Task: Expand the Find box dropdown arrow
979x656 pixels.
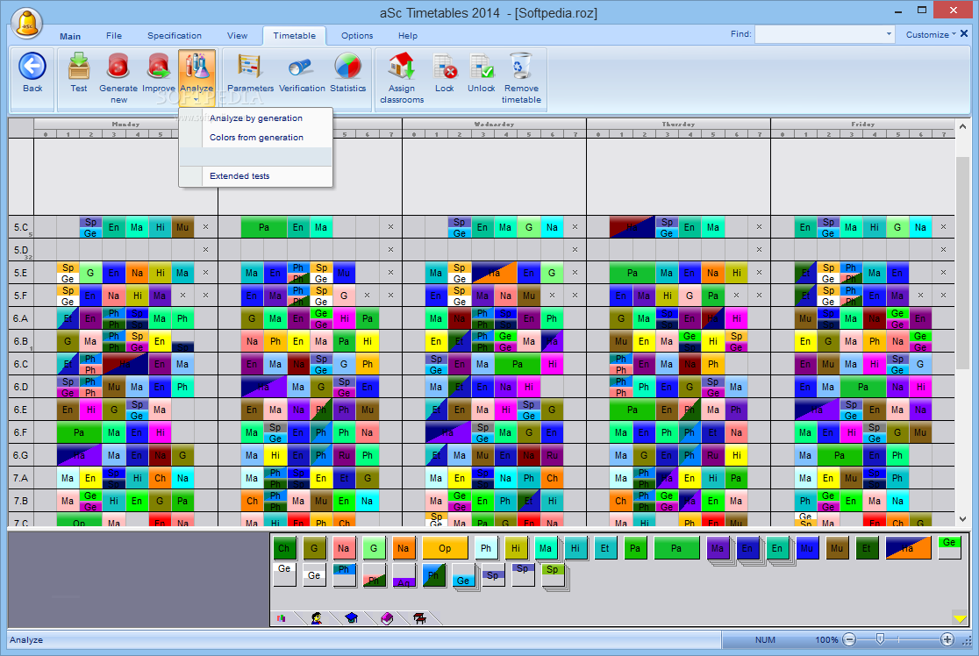Action: click(x=890, y=34)
